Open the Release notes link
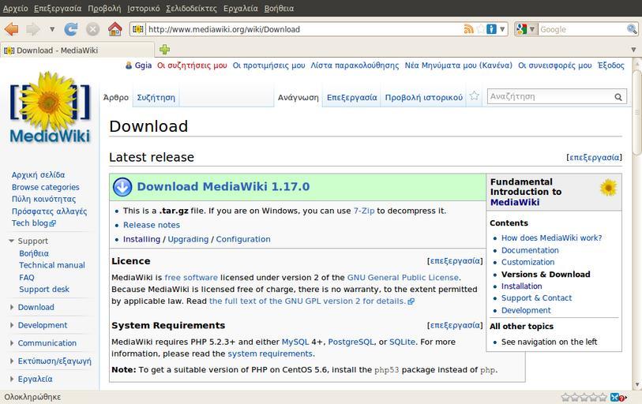Screen dimensions: 642x404 151,225
